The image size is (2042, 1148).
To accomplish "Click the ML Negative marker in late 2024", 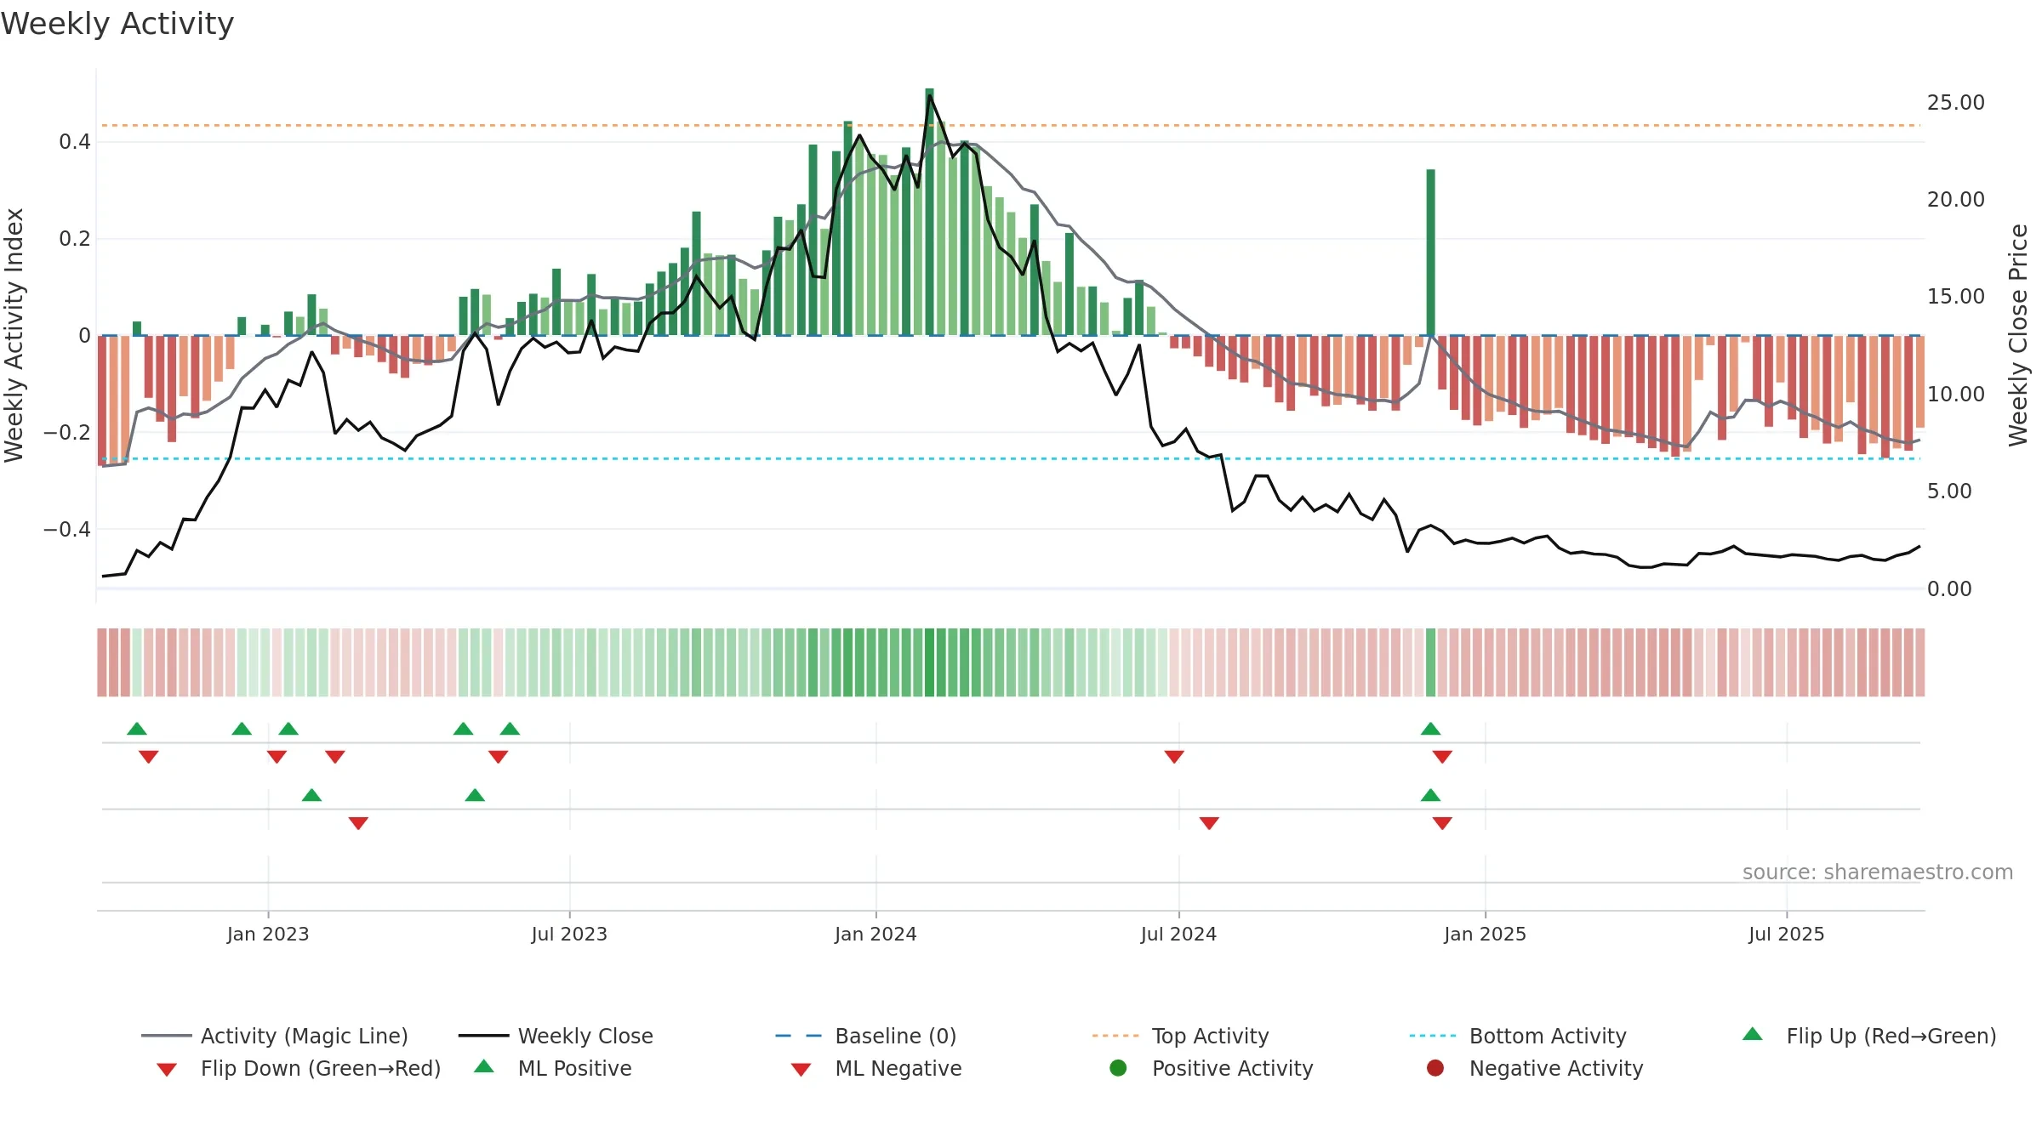I will point(1442,823).
